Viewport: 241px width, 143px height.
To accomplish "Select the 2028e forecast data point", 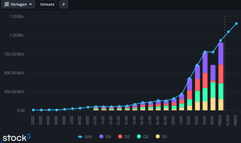I will [236, 23].
